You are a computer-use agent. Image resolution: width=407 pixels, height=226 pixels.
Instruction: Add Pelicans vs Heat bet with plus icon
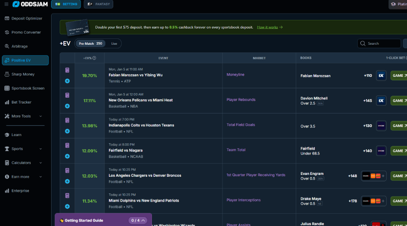67,106
